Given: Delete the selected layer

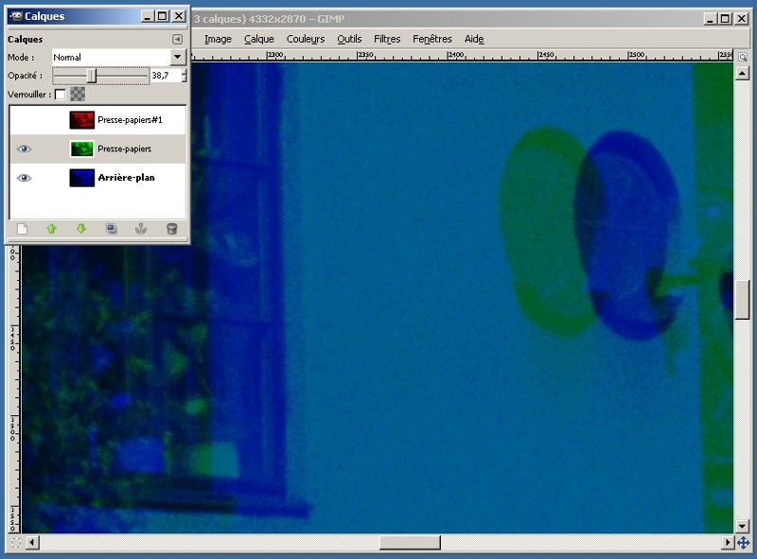Looking at the screenshot, I should 171,229.
